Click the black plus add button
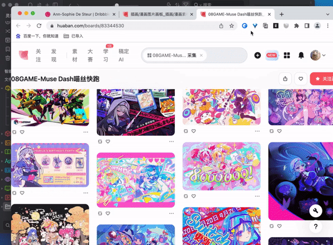This screenshot has width=333, height=245. point(258,55)
